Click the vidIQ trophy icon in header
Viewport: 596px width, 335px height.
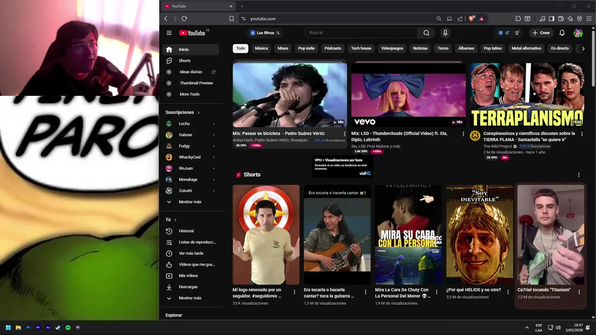(x=517, y=33)
